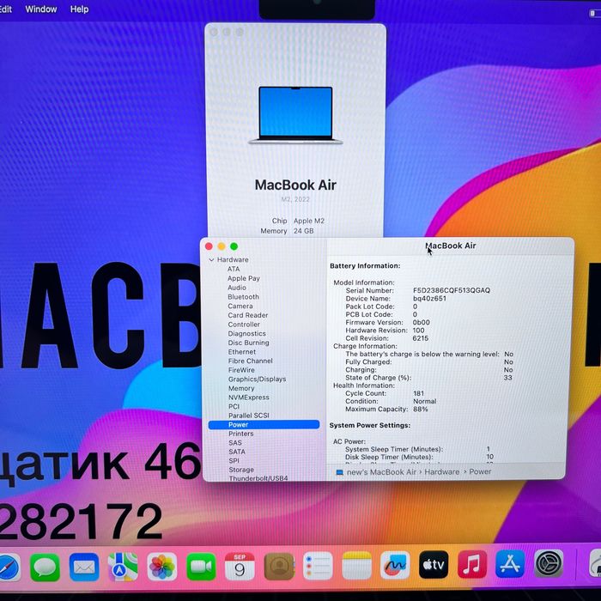Click Hardware in the path bar
The width and height of the screenshot is (601, 601).
point(442,472)
